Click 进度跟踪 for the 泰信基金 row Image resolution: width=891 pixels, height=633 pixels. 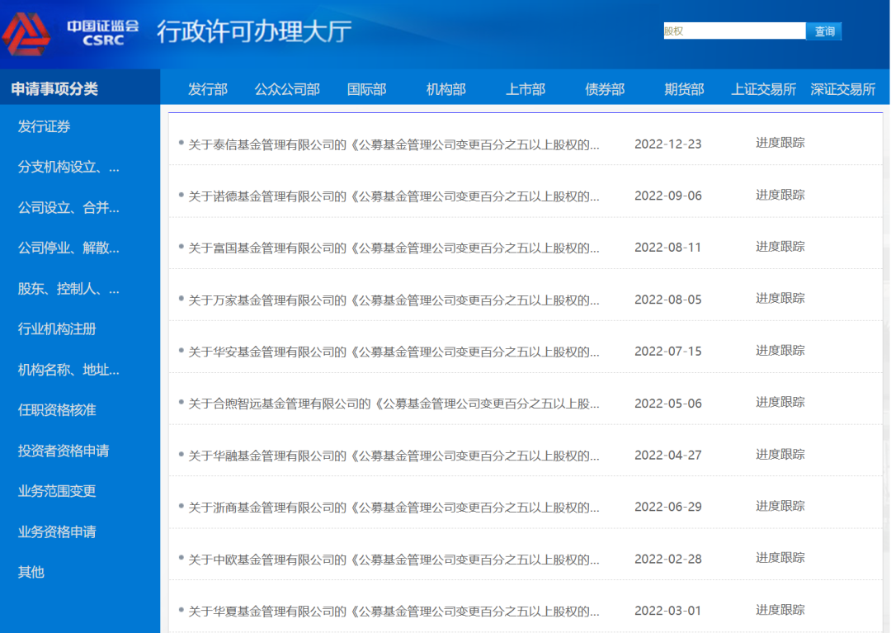click(x=780, y=143)
